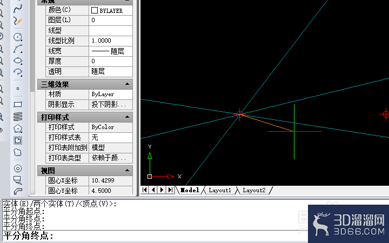The height and width of the screenshot is (243, 389).
Task: Select the Circle drawing tool
Action: click(x=18, y=37)
